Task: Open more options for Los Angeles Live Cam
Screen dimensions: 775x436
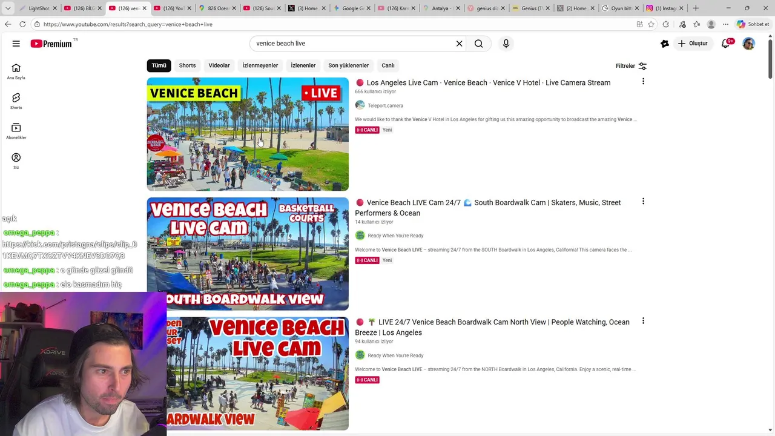Action: [x=643, y=82]
